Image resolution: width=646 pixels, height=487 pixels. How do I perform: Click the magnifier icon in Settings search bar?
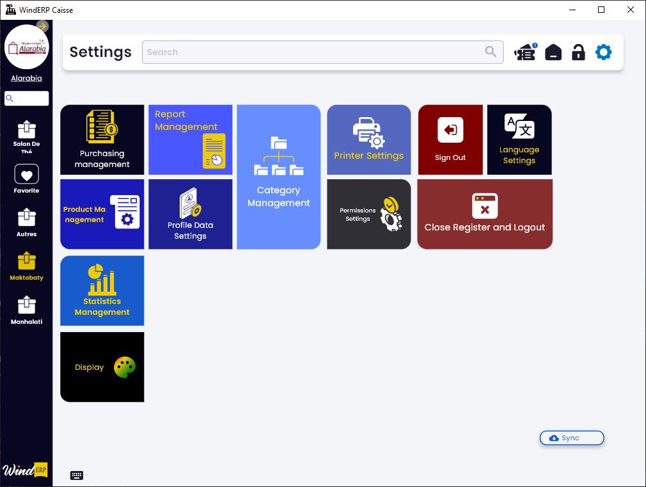(x=491, y=52)
